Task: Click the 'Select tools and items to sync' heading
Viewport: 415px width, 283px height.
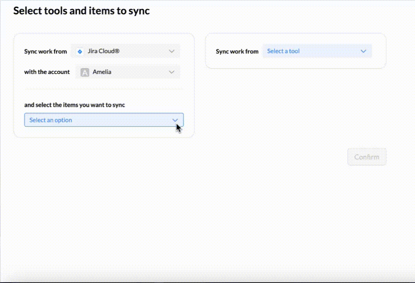Action: 82,11
